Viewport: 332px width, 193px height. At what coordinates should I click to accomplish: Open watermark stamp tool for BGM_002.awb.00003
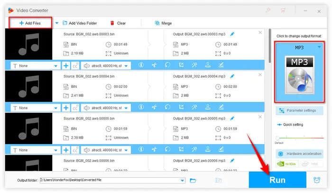208,65
